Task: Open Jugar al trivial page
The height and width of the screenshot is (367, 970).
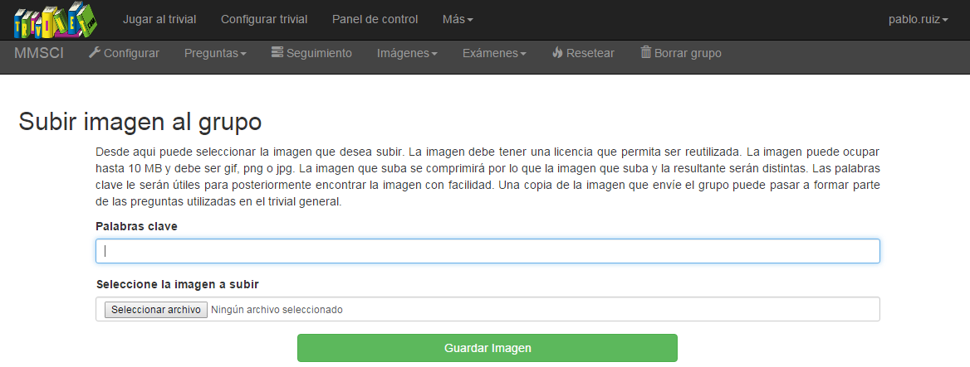Action: click(x=159, y=19)
